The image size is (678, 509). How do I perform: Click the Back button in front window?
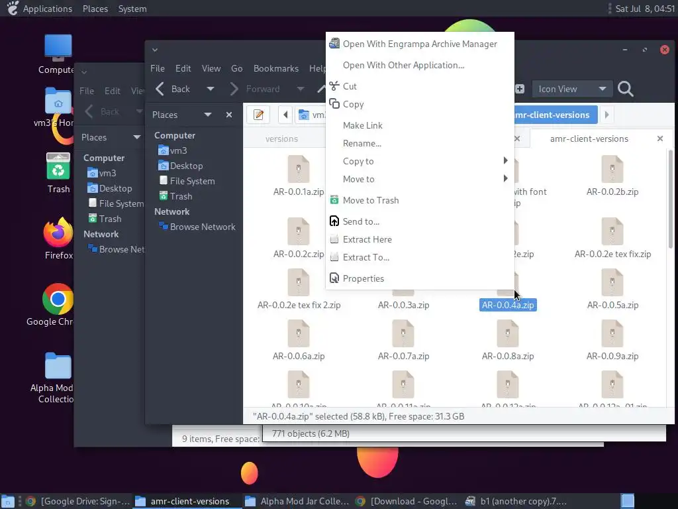(x=173, y=89)
